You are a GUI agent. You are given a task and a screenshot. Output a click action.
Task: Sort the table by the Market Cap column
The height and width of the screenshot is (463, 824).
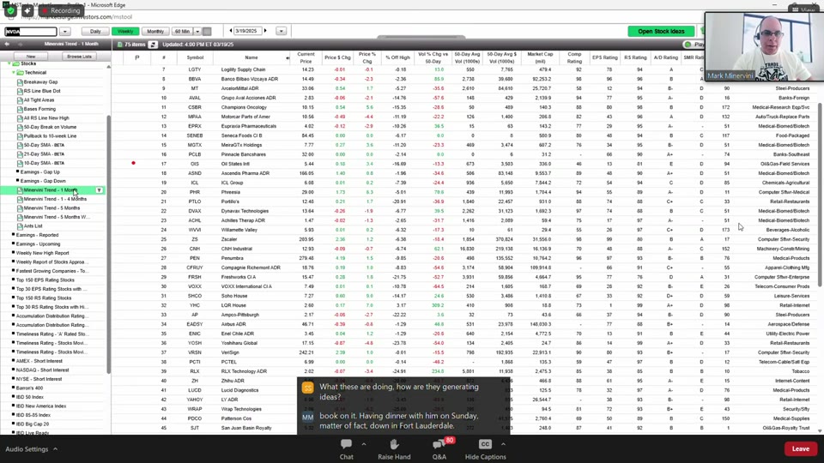pos(540,57)
